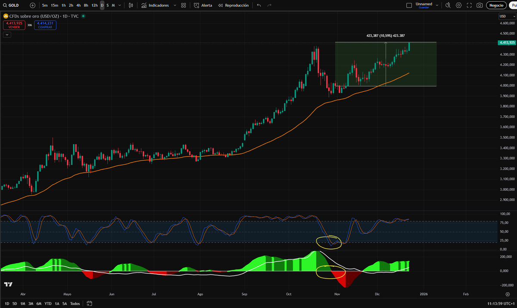Select the 5A date range

(65, 304)
